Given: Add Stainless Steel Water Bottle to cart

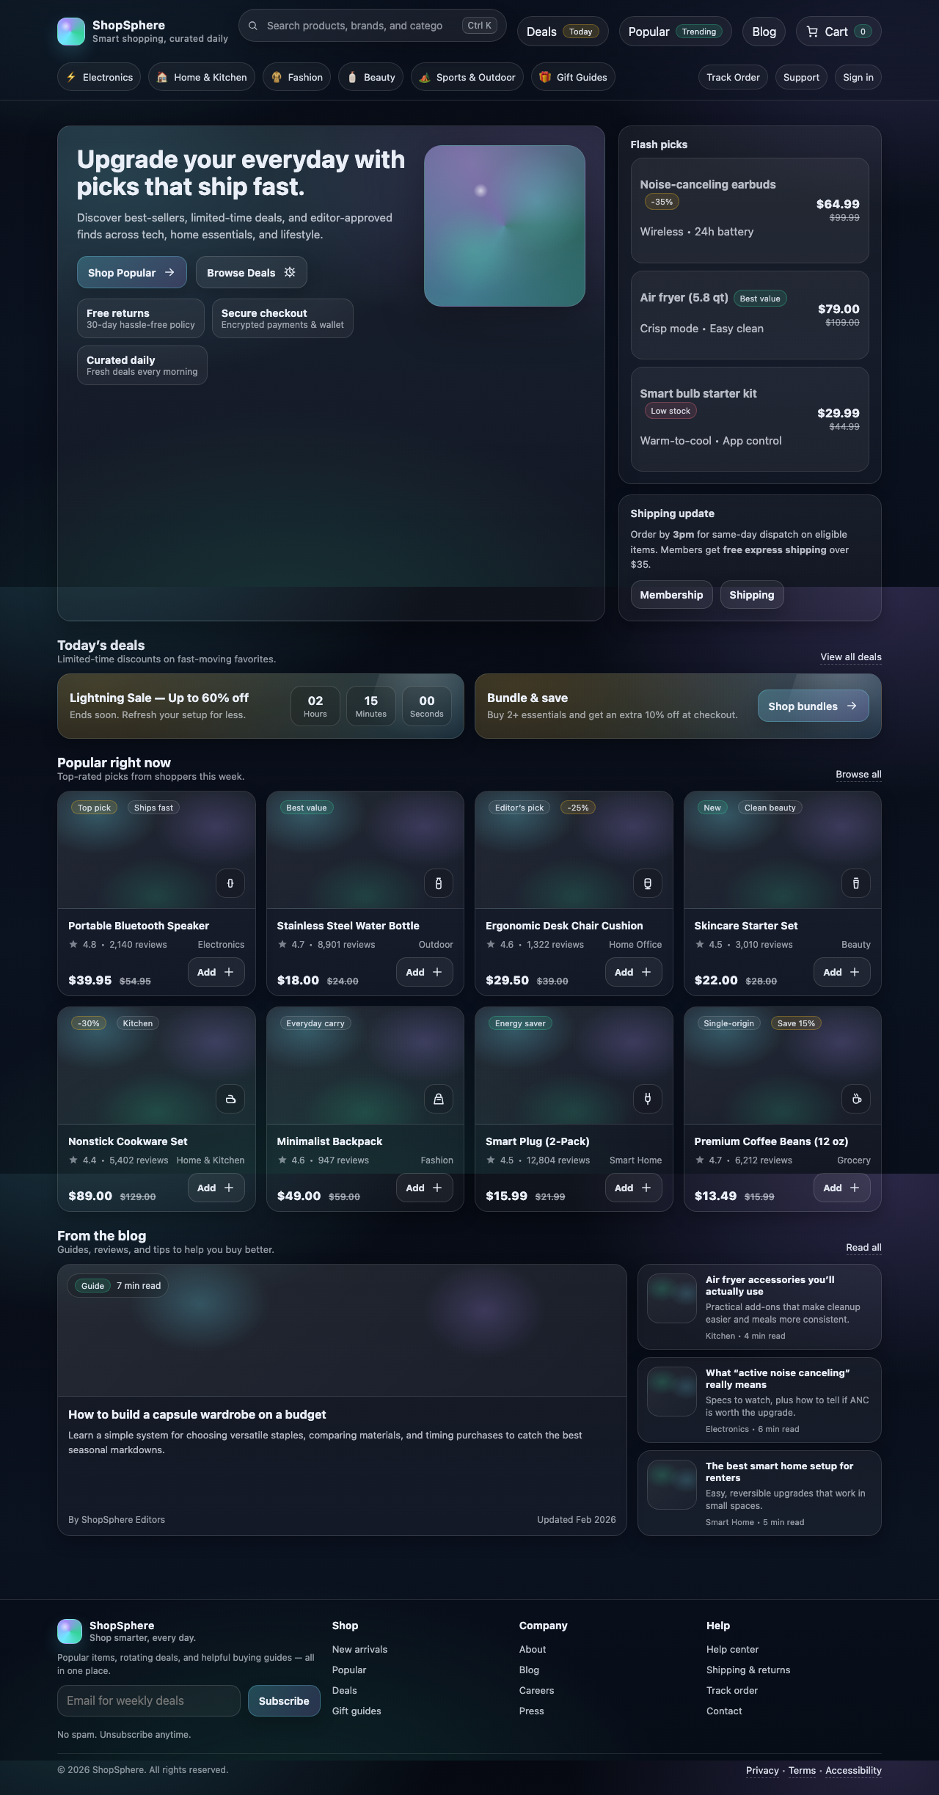Looking at the screenshot, I should tap(424, 972).
